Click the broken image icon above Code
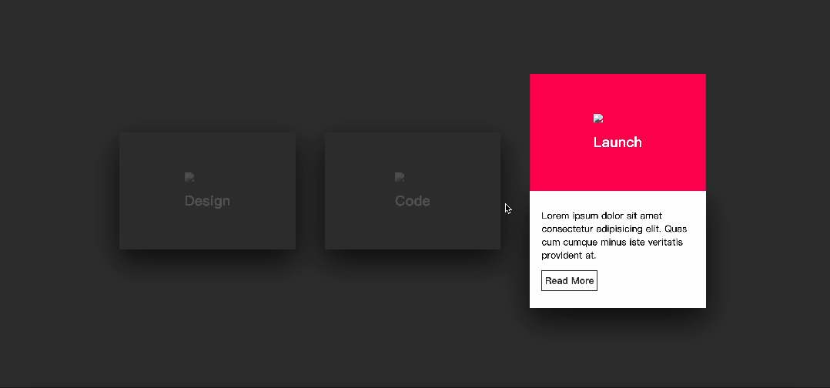This screenshot has width=830, height=388. pos(400,178)
